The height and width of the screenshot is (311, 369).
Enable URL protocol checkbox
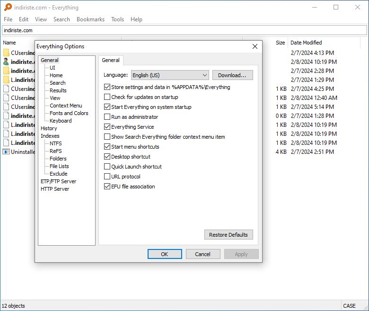107,177
